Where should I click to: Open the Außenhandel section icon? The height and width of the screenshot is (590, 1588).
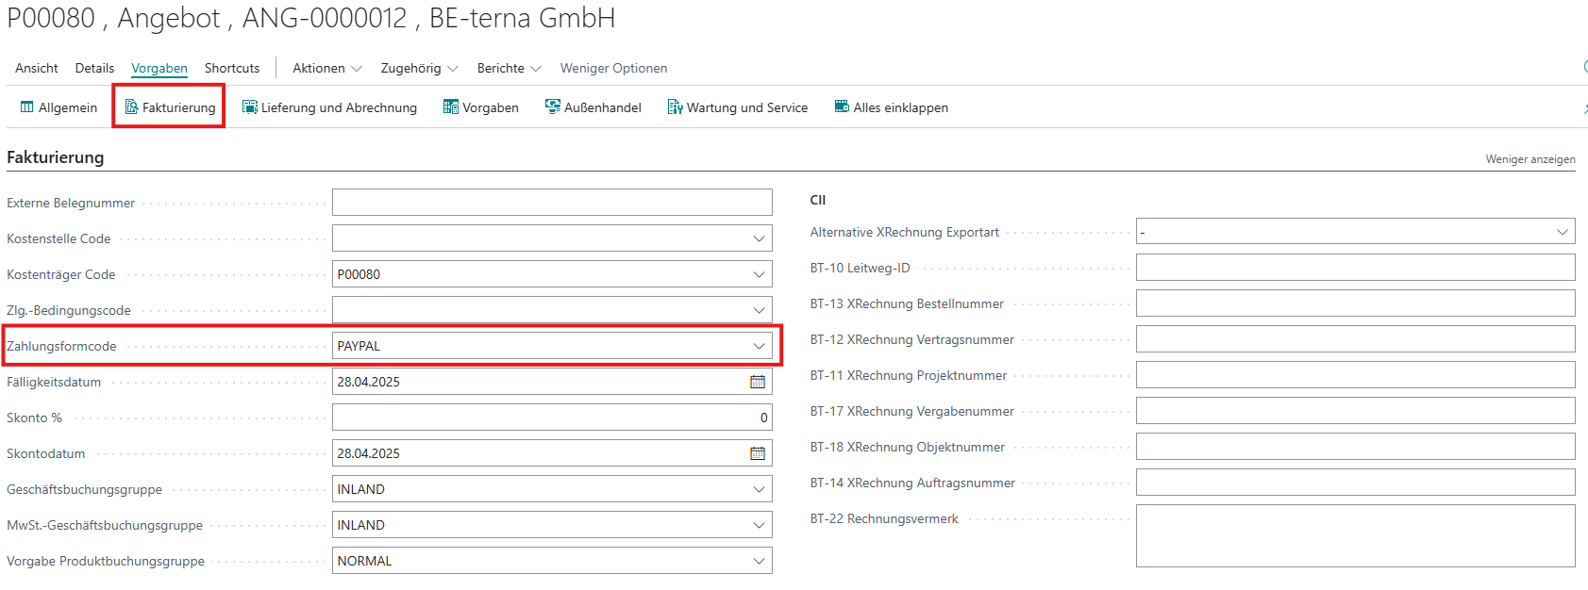553,107
